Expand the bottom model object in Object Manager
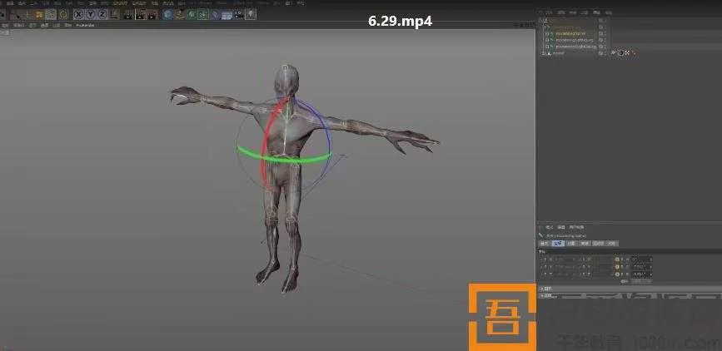Image resolution: width=722 pixels, height=351 pixels. pyautogui.click(x=542, y=52)
